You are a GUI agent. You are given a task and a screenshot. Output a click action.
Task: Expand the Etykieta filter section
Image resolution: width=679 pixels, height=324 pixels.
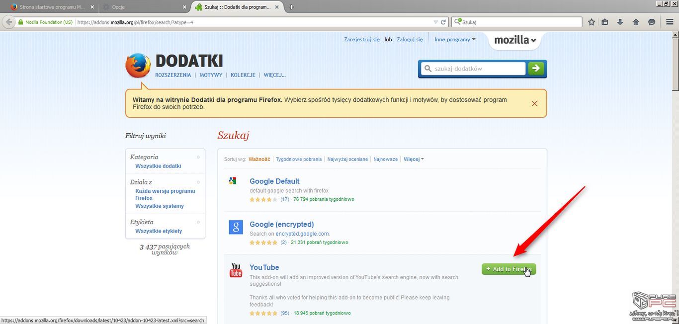pos(165,222)
